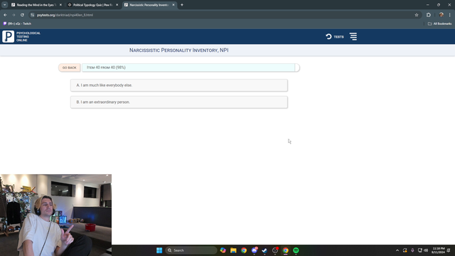
Task: Click the browser forward arrow
Action: pyautogui.click(x=14, y=15)
